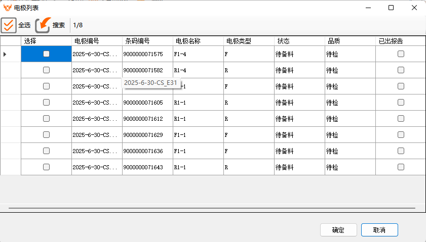Click the row indicator arrow for first row
426x242 pixels.
coord(5,54)
